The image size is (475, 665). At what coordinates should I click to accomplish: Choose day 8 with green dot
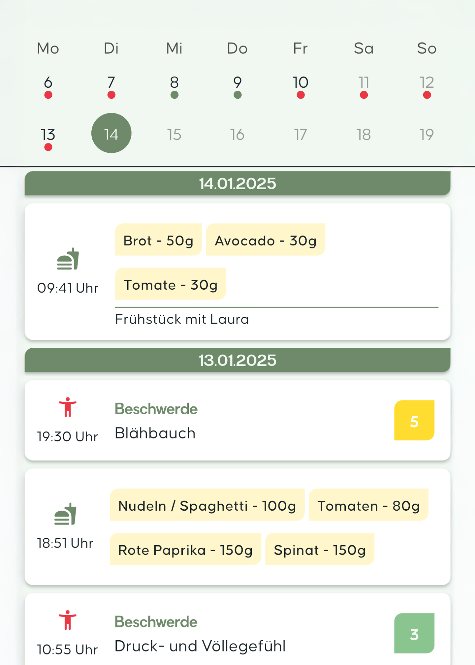coord(174,82)
